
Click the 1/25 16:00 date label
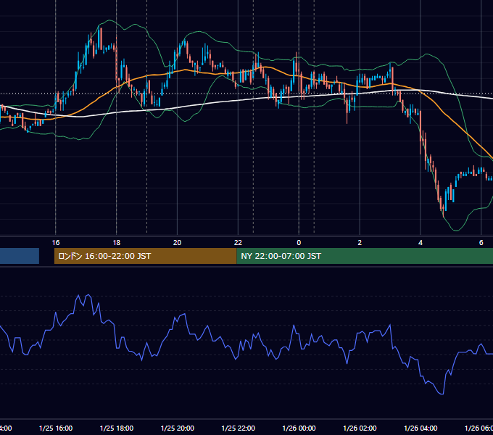pos(56,428)
